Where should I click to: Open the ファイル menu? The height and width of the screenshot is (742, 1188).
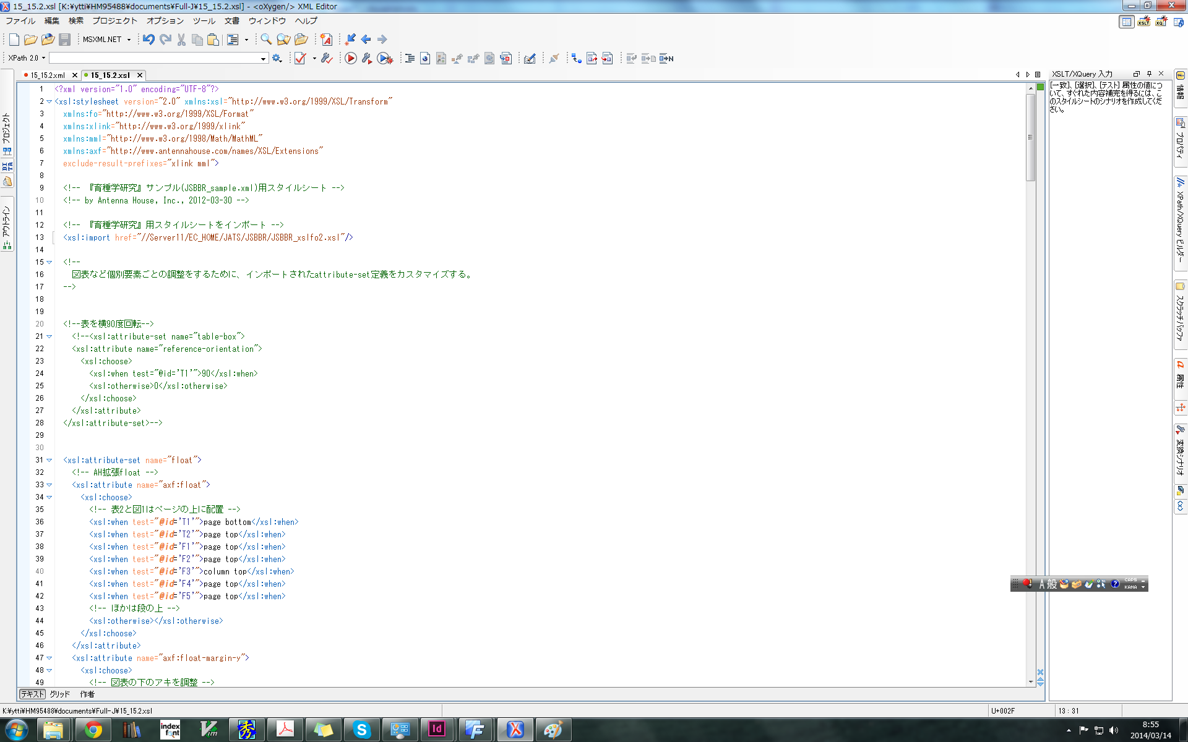(x=20, y=21)
